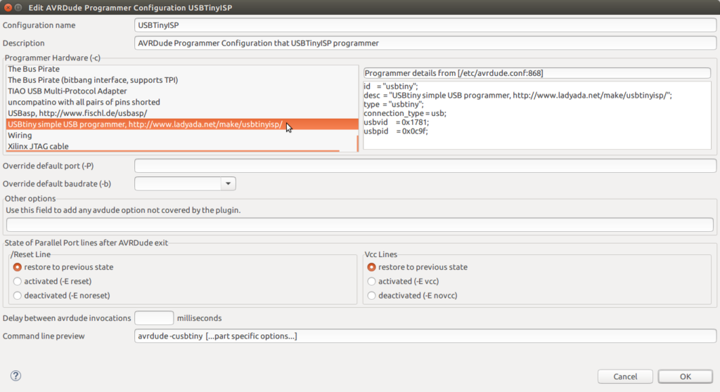Image resolution: width=720 pixels, height=392 pixels.
Task: Select The Bus Pirate (bitbang interface, supports TPI)
Action: [x=181, y=80]
